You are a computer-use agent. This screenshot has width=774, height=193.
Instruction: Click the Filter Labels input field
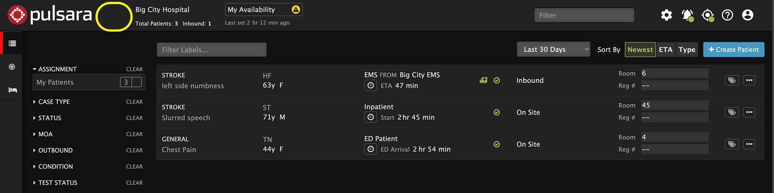[212, 50]
